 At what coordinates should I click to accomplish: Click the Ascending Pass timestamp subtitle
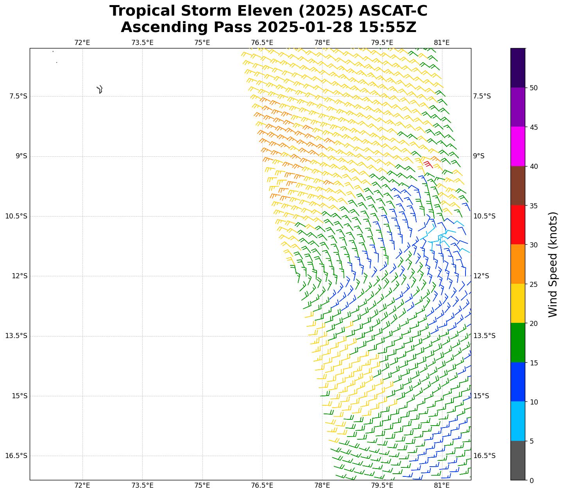click(268, 27)
